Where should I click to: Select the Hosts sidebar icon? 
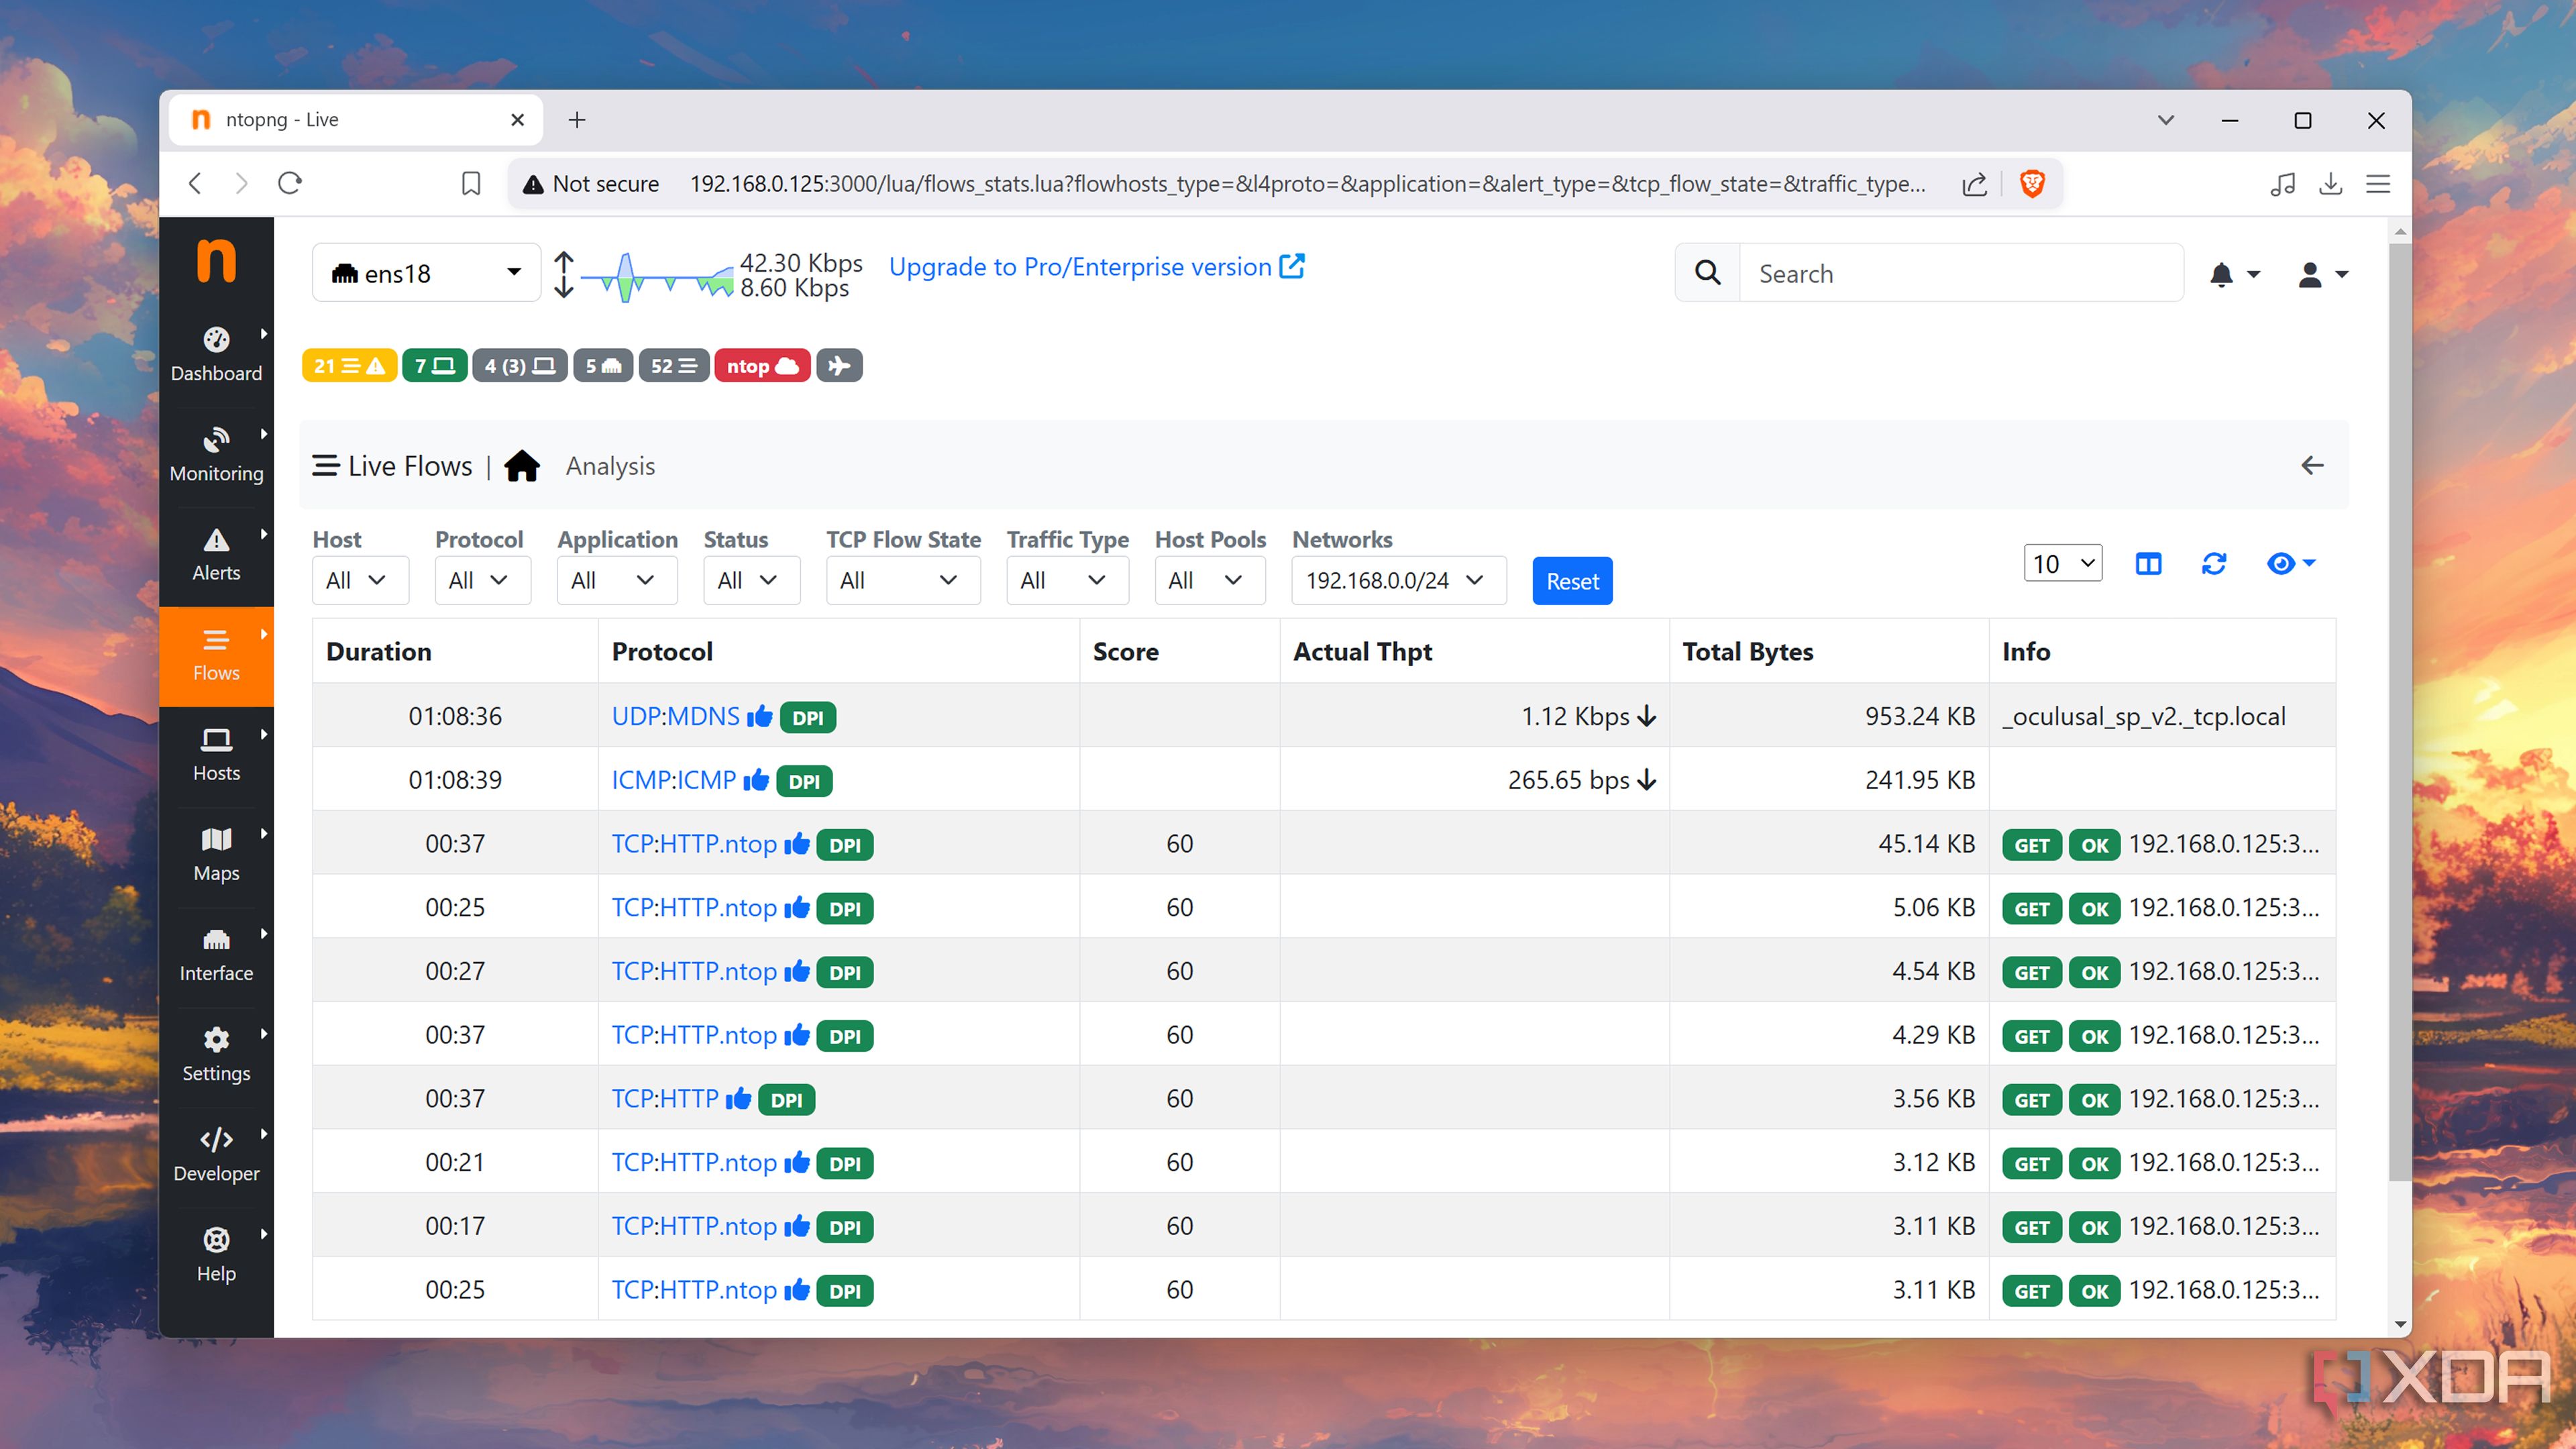tap(216, 752)
